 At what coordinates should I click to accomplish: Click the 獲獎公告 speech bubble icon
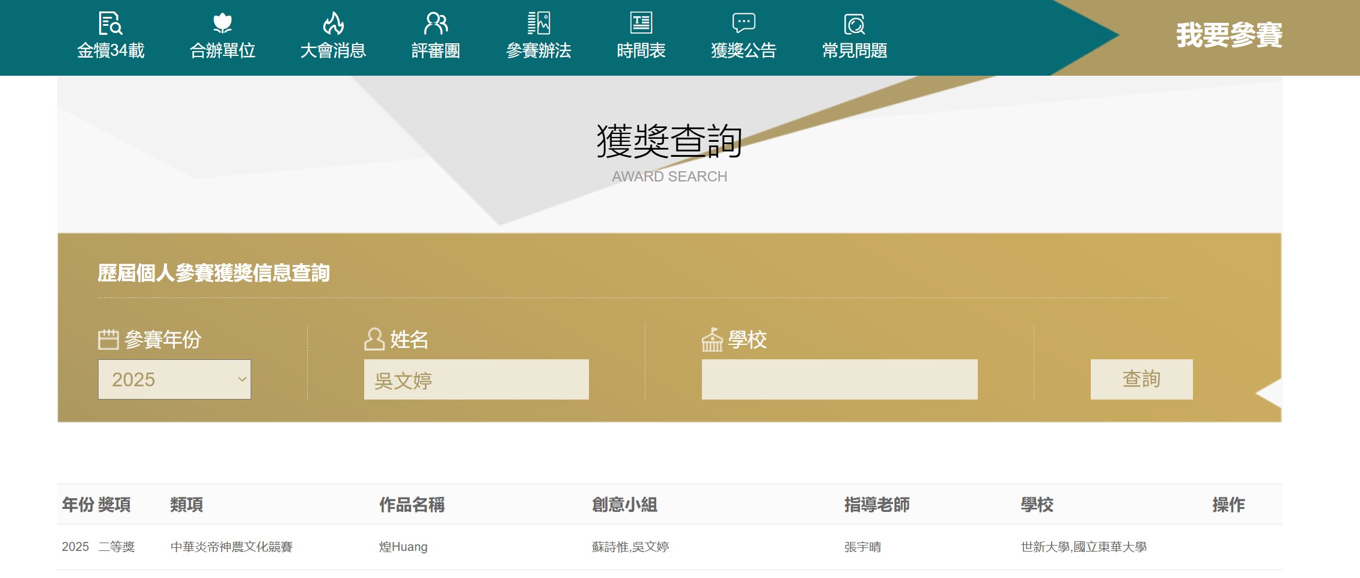point(743,23)
